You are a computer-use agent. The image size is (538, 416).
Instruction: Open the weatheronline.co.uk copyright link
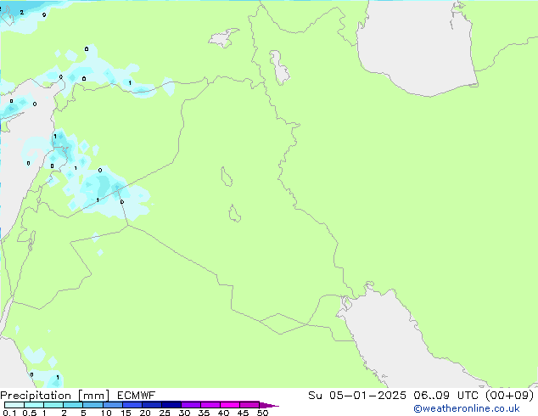click(x=467, y=408)
